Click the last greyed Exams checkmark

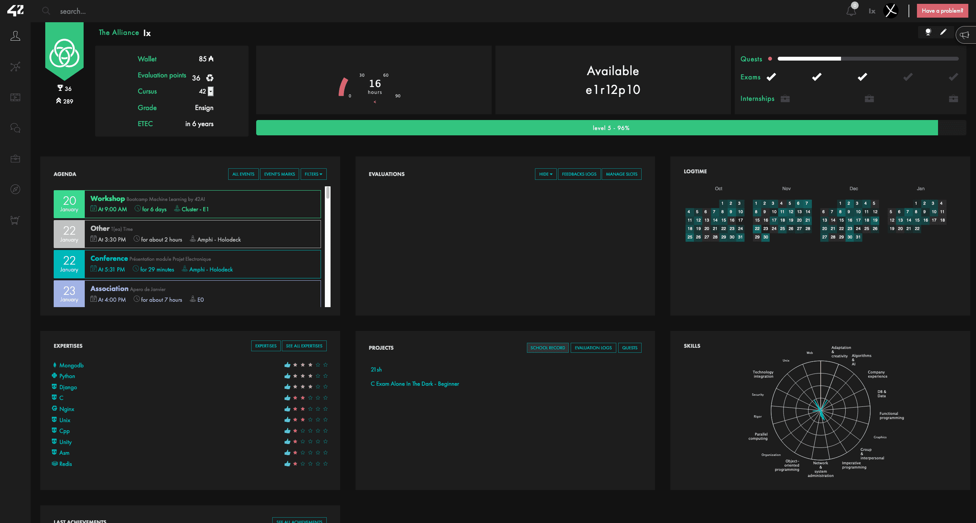coord(953,77)
